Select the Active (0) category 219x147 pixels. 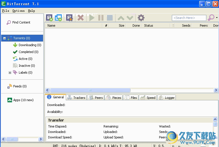[x=23, y=59]
